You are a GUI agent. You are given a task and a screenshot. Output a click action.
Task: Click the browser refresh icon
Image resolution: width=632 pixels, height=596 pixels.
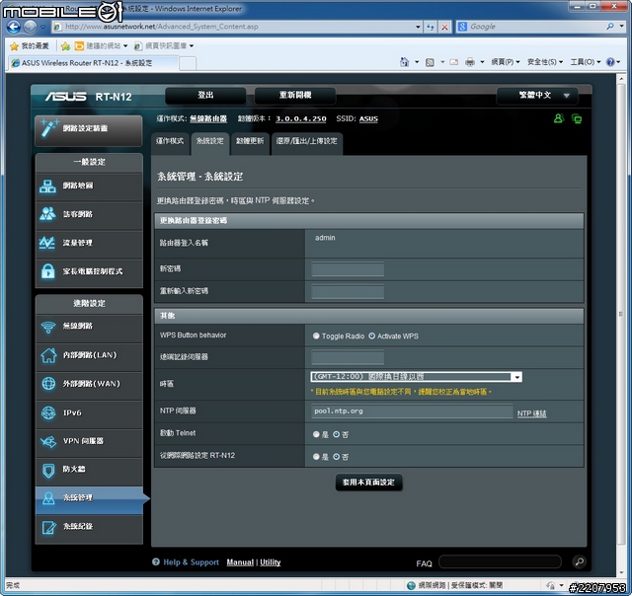pos(431,27)
